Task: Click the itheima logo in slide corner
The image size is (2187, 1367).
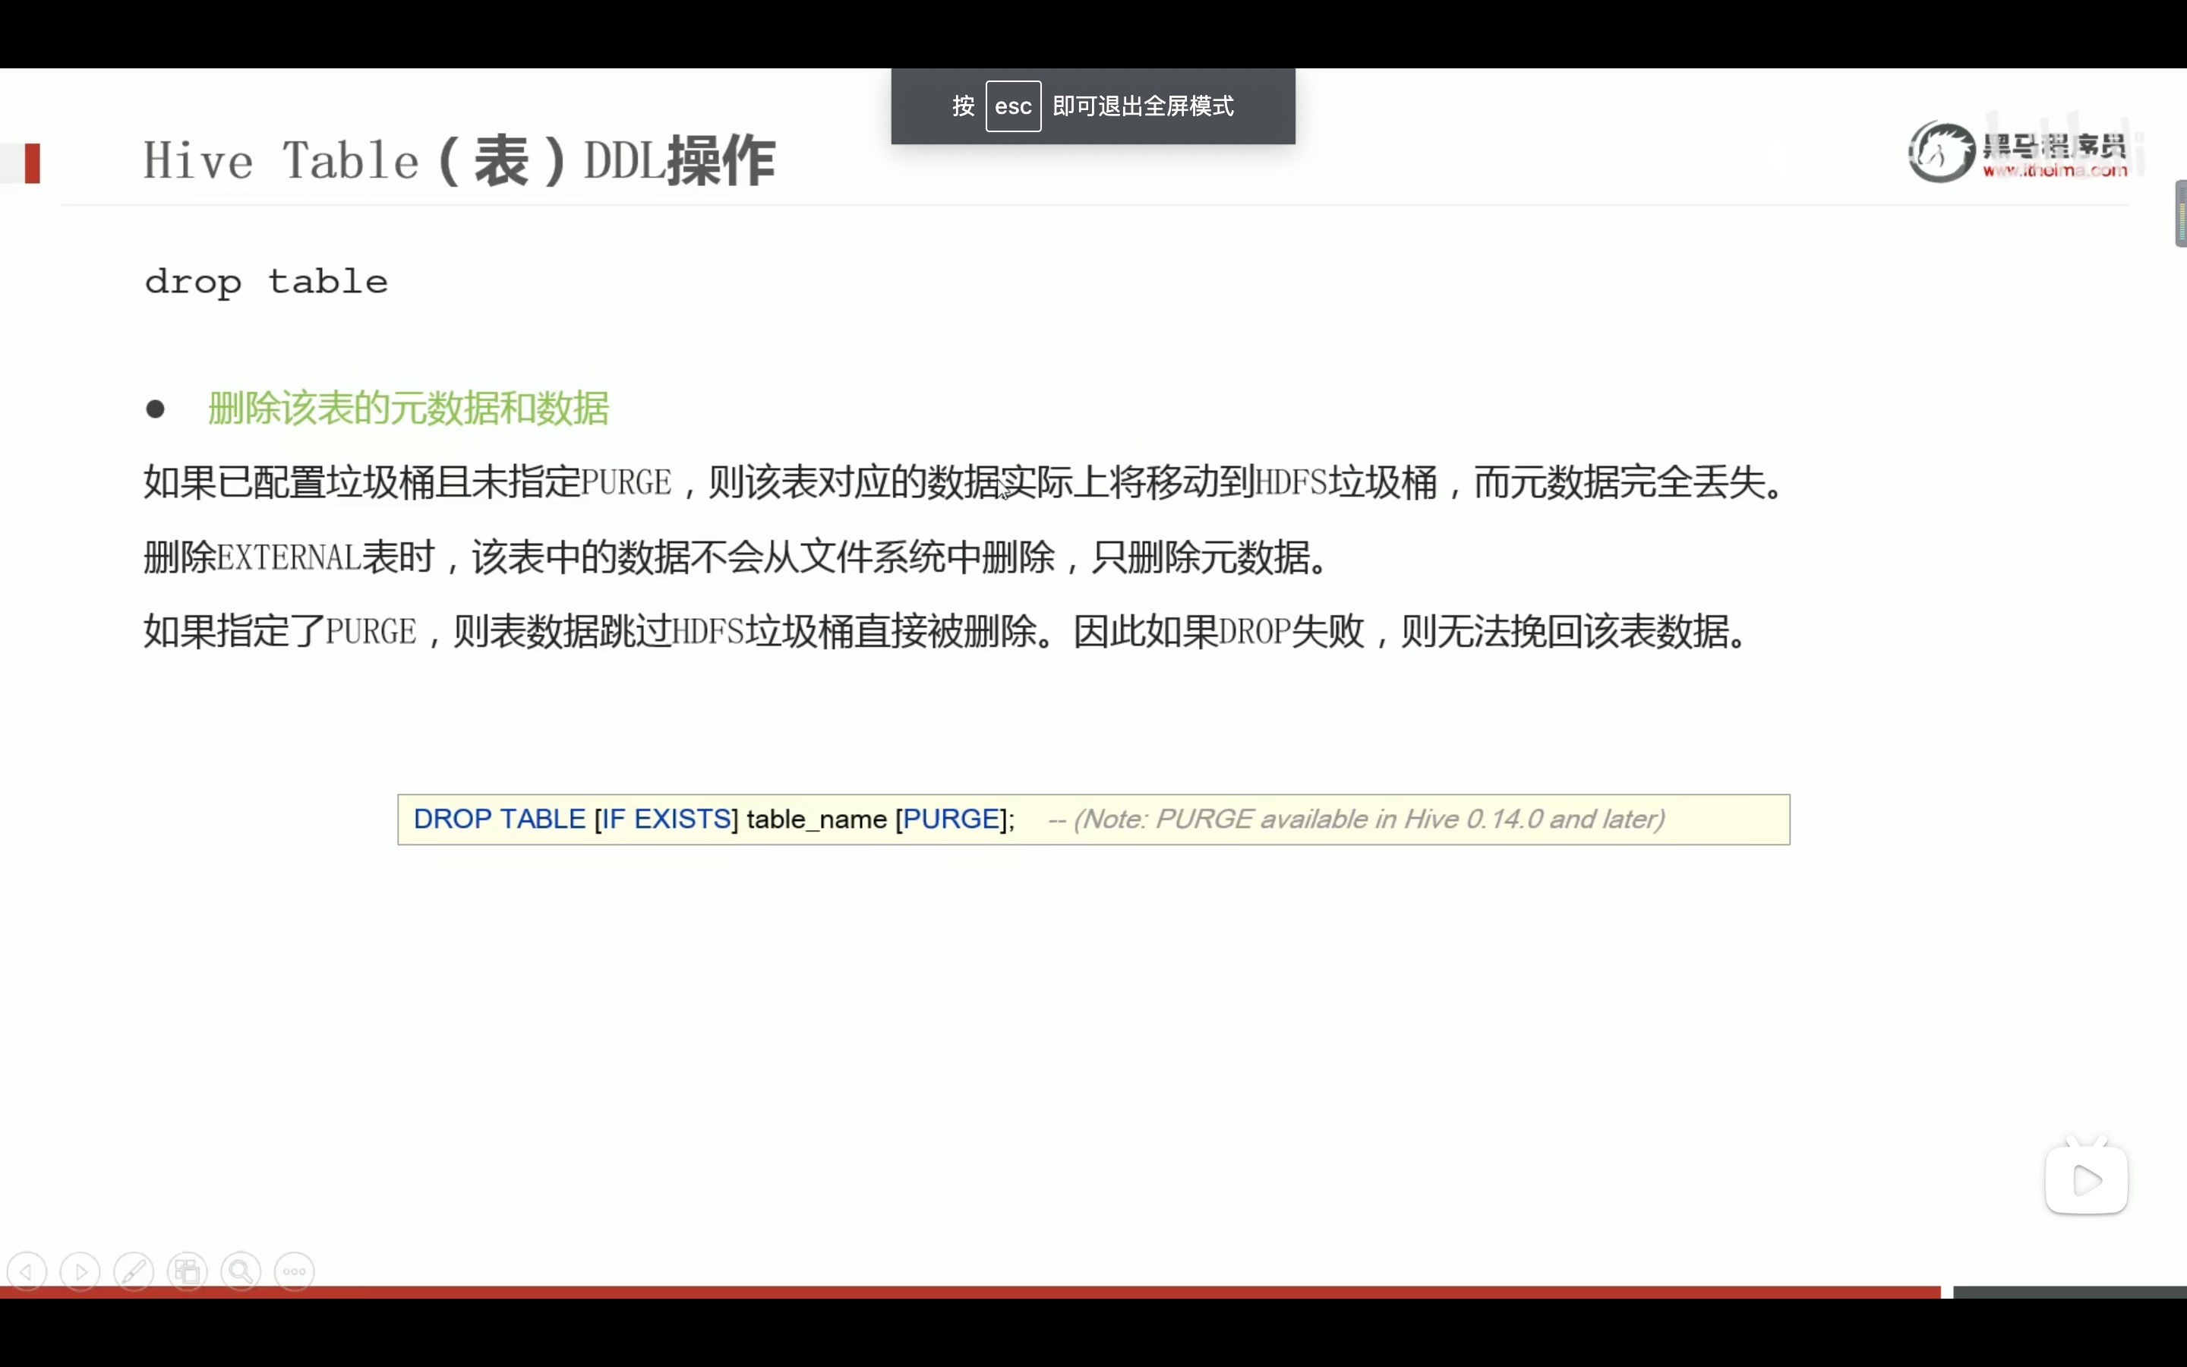Action: [x=2017, y=152]
